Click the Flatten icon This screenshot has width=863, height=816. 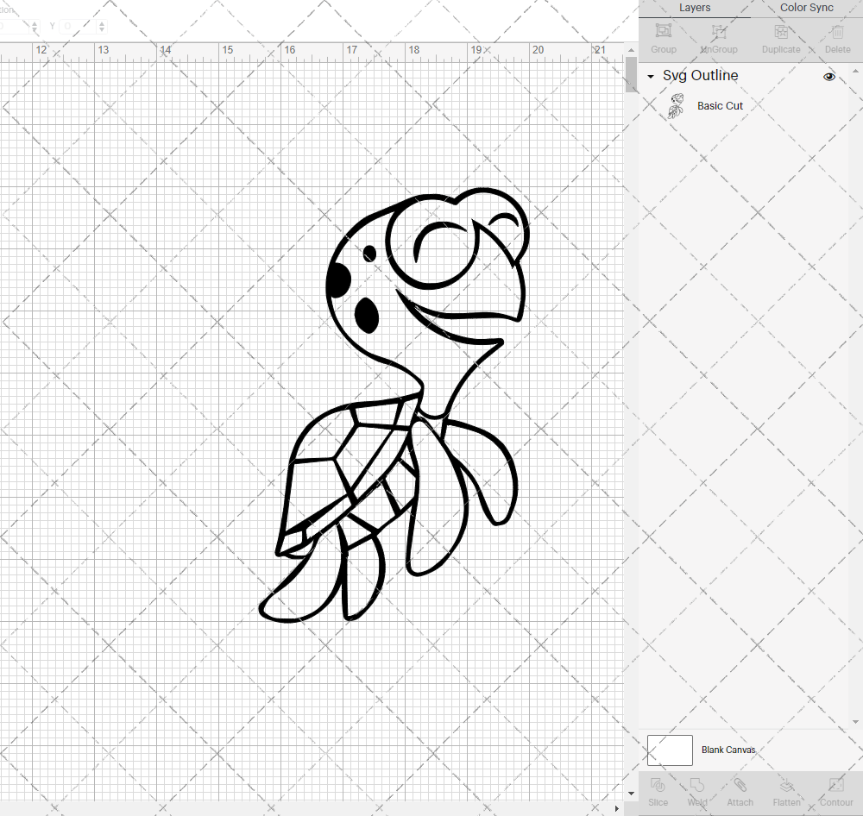tap(786, 785)
